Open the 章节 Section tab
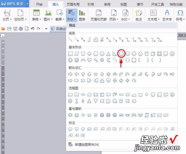The width and height of the screenshot is (186, 154). coord(140,4)
